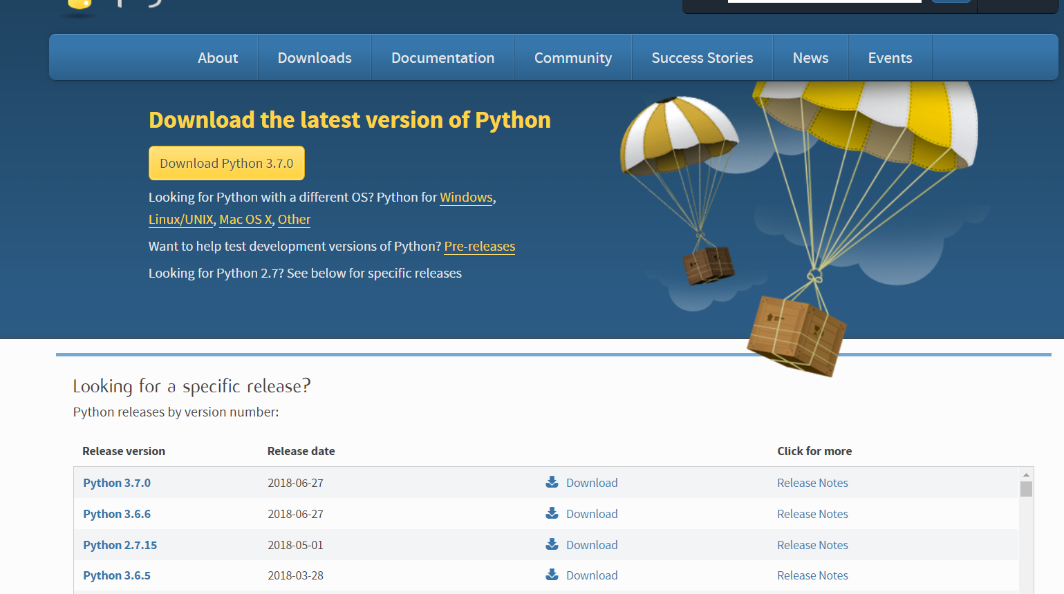Click download icon for Python 2.7.15 row
The image size is (1064, 594).
[x=552, y=544]
